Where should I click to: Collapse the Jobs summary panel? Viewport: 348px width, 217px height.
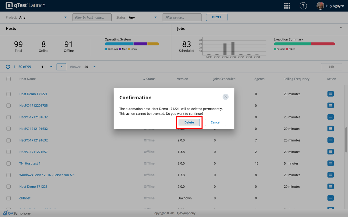[341, 28]
